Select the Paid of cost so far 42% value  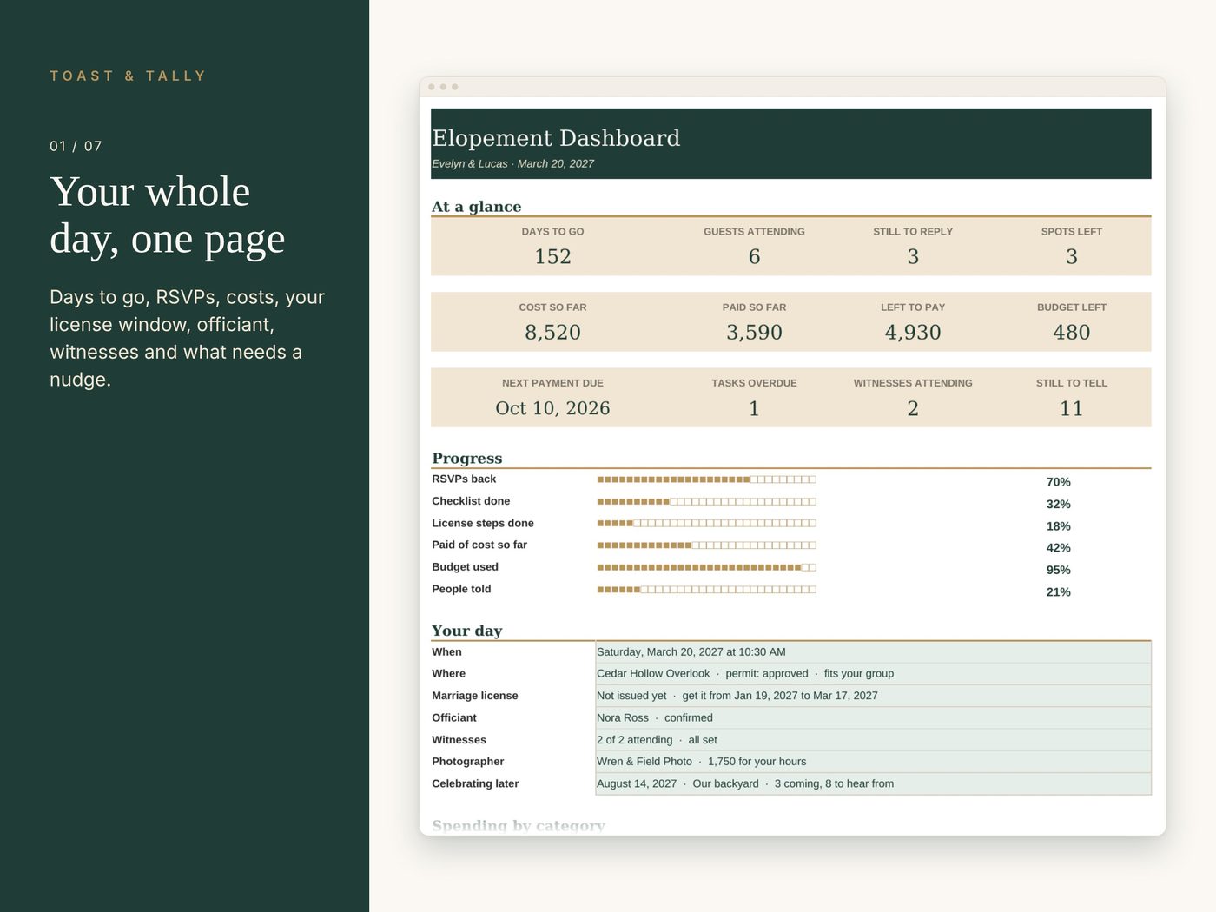[1058, 548]
